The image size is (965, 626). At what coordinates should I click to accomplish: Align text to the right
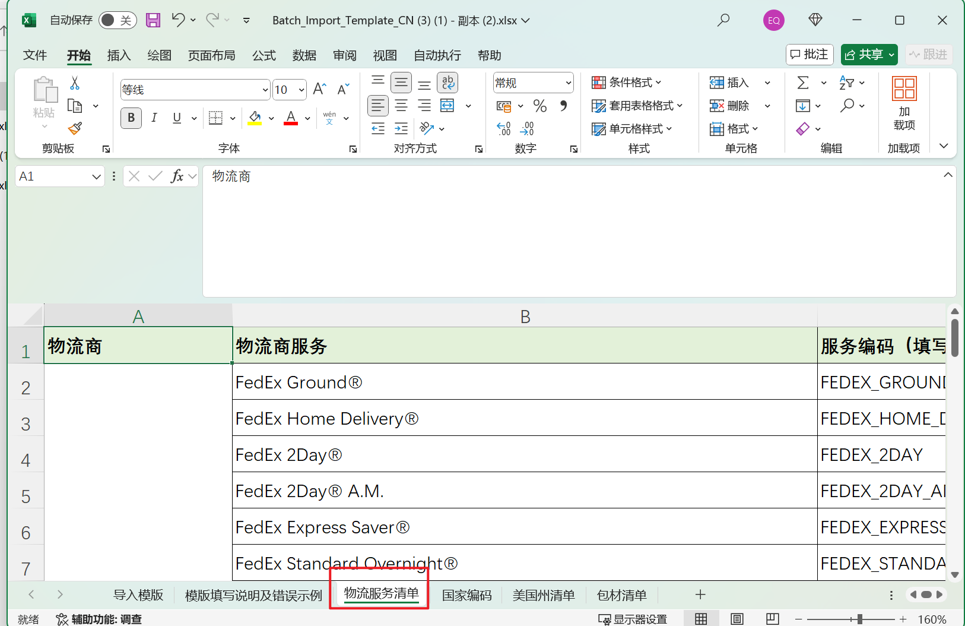424,106
